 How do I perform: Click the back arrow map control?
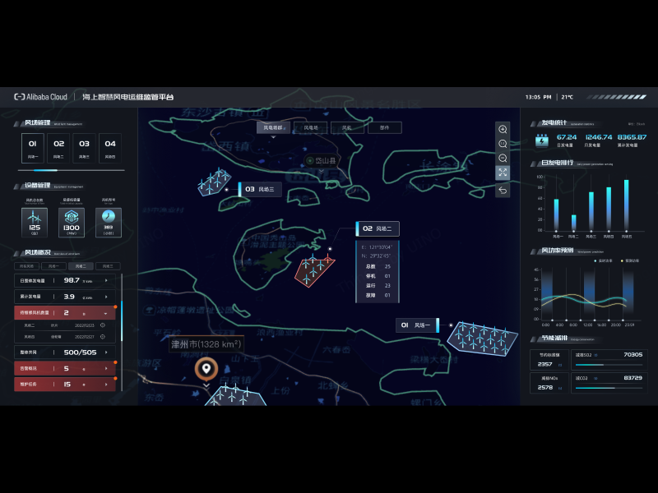click(x=503, y=190)
